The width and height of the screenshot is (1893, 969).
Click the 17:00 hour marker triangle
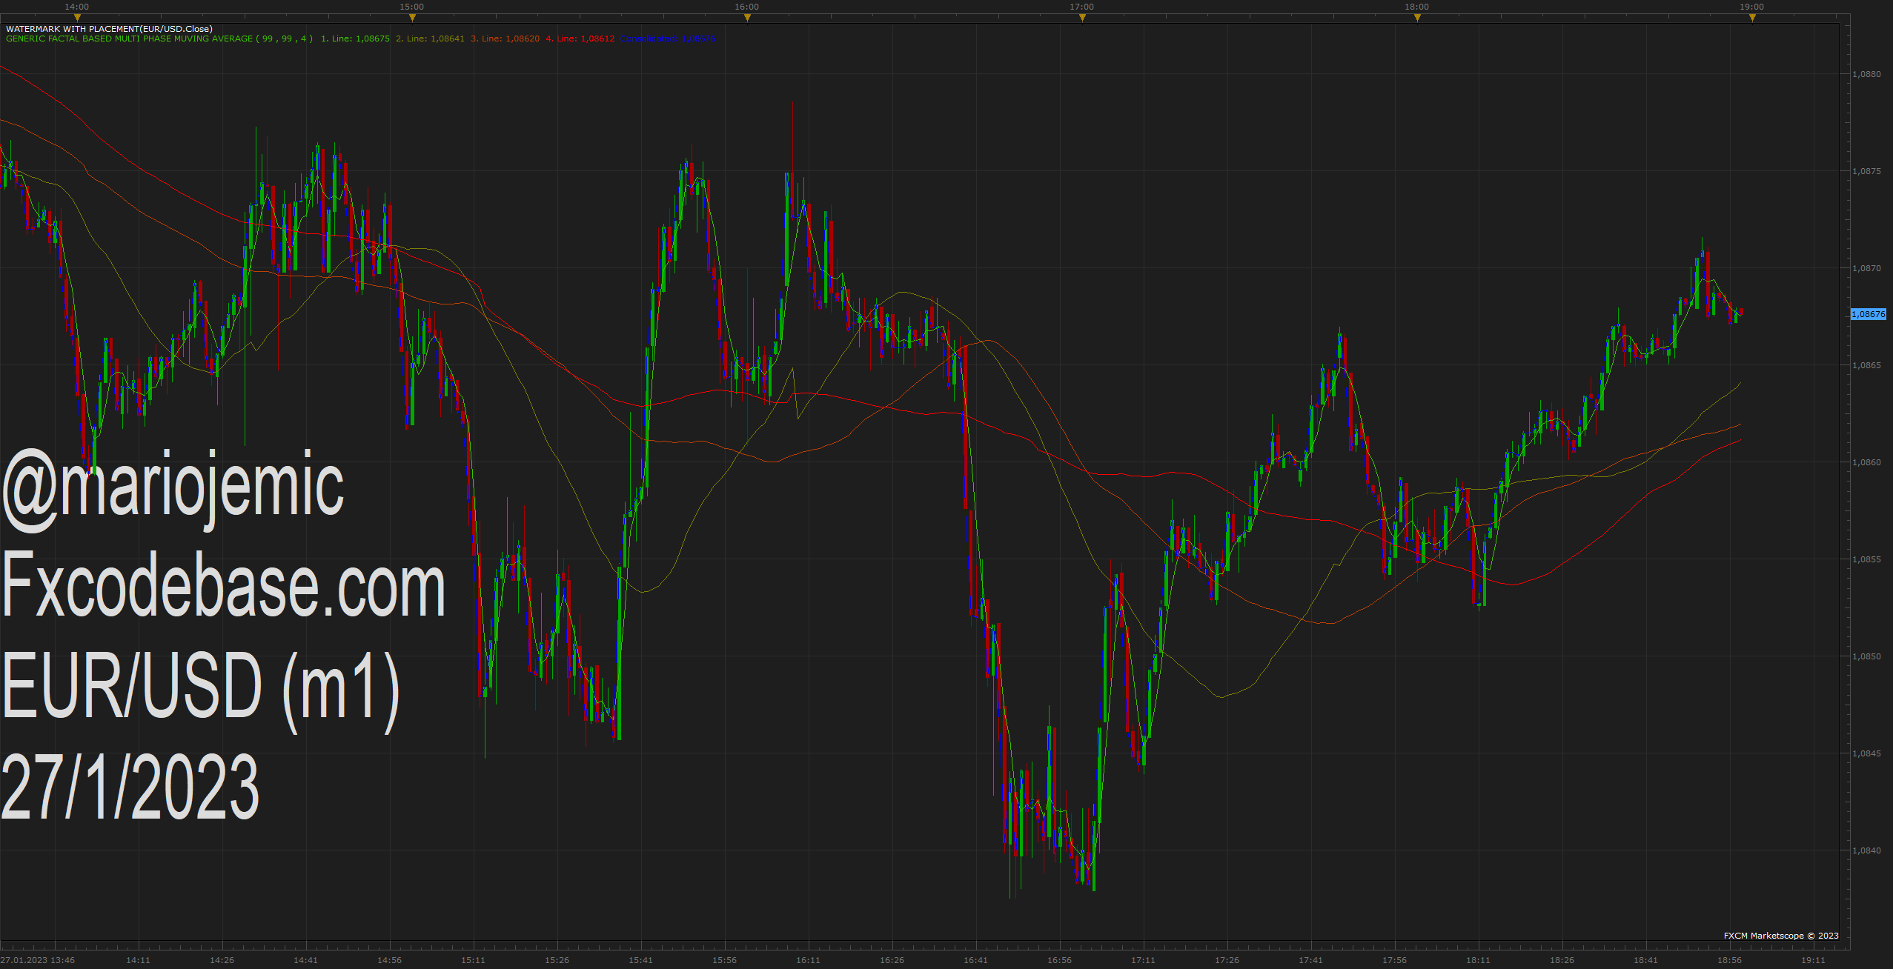tap(1082, 18)
